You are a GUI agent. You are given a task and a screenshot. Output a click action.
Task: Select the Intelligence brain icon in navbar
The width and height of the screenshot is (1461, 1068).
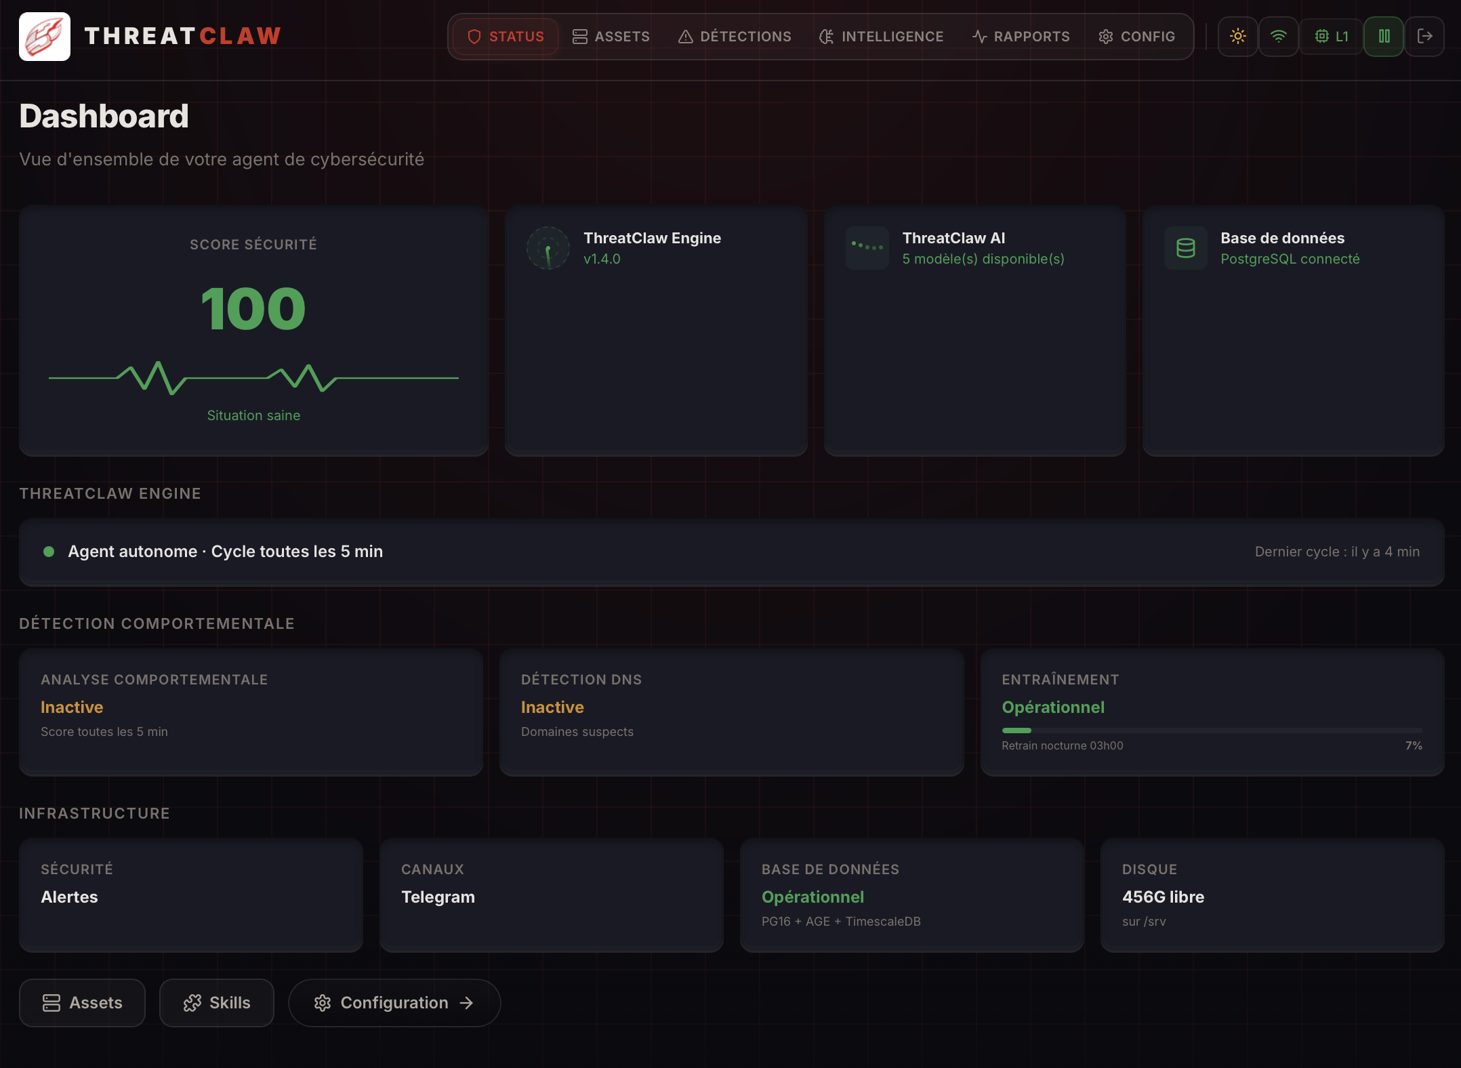[827, 37]
